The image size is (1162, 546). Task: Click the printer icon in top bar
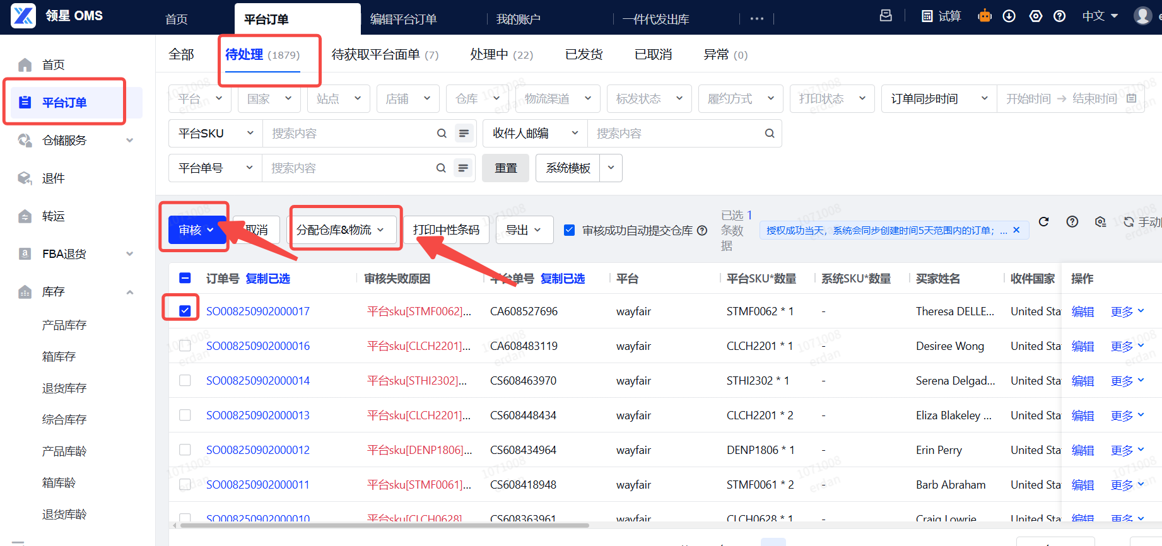pyautogui.click(x=886, y=16)
